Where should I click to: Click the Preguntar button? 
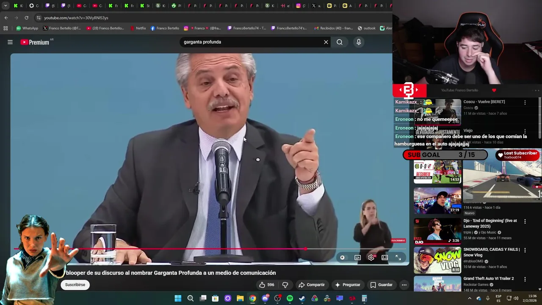348,285
